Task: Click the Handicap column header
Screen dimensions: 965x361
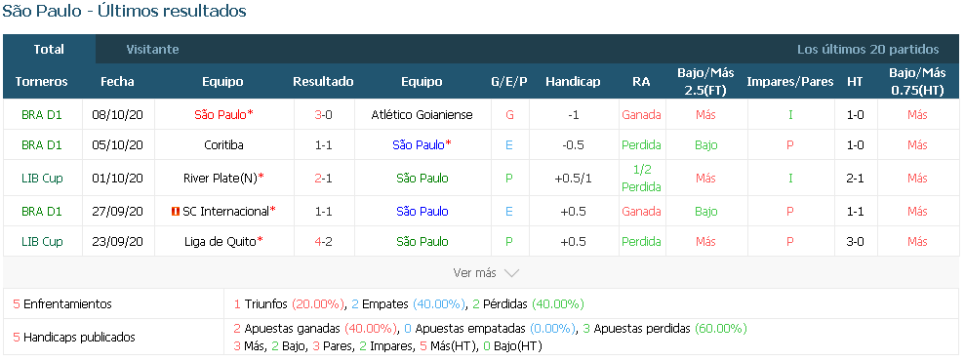Action: point(573,82)
